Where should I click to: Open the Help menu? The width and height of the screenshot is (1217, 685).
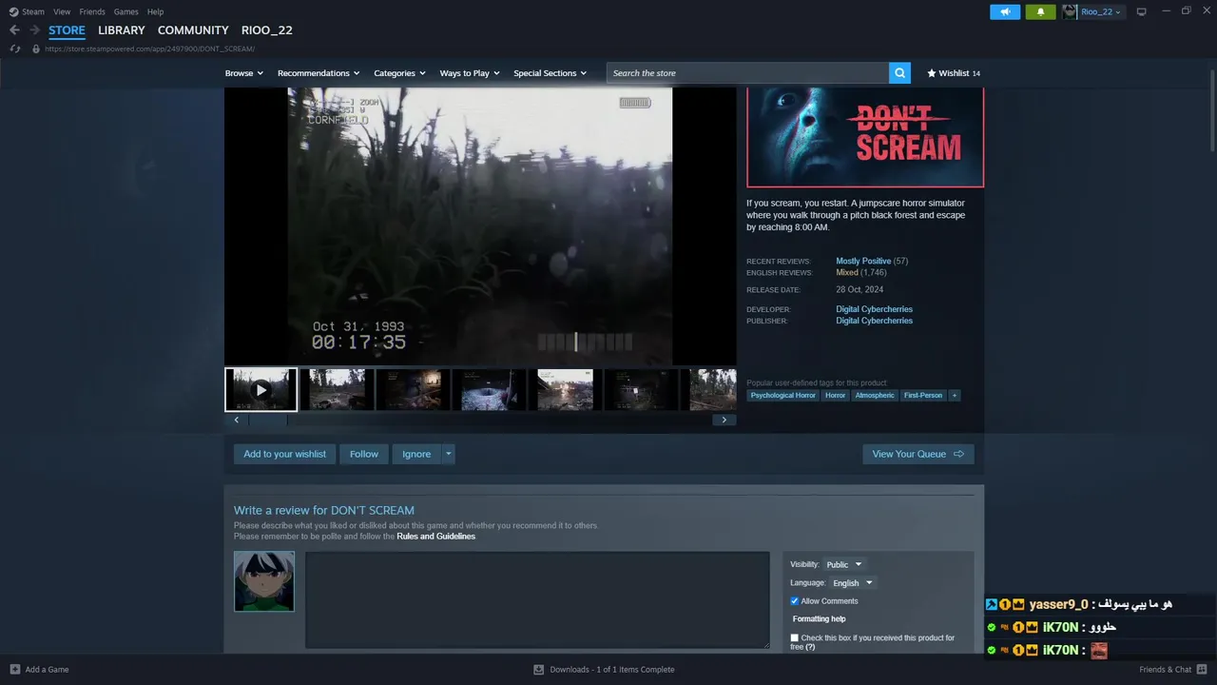pyautogui.click(x=155, y=11)
